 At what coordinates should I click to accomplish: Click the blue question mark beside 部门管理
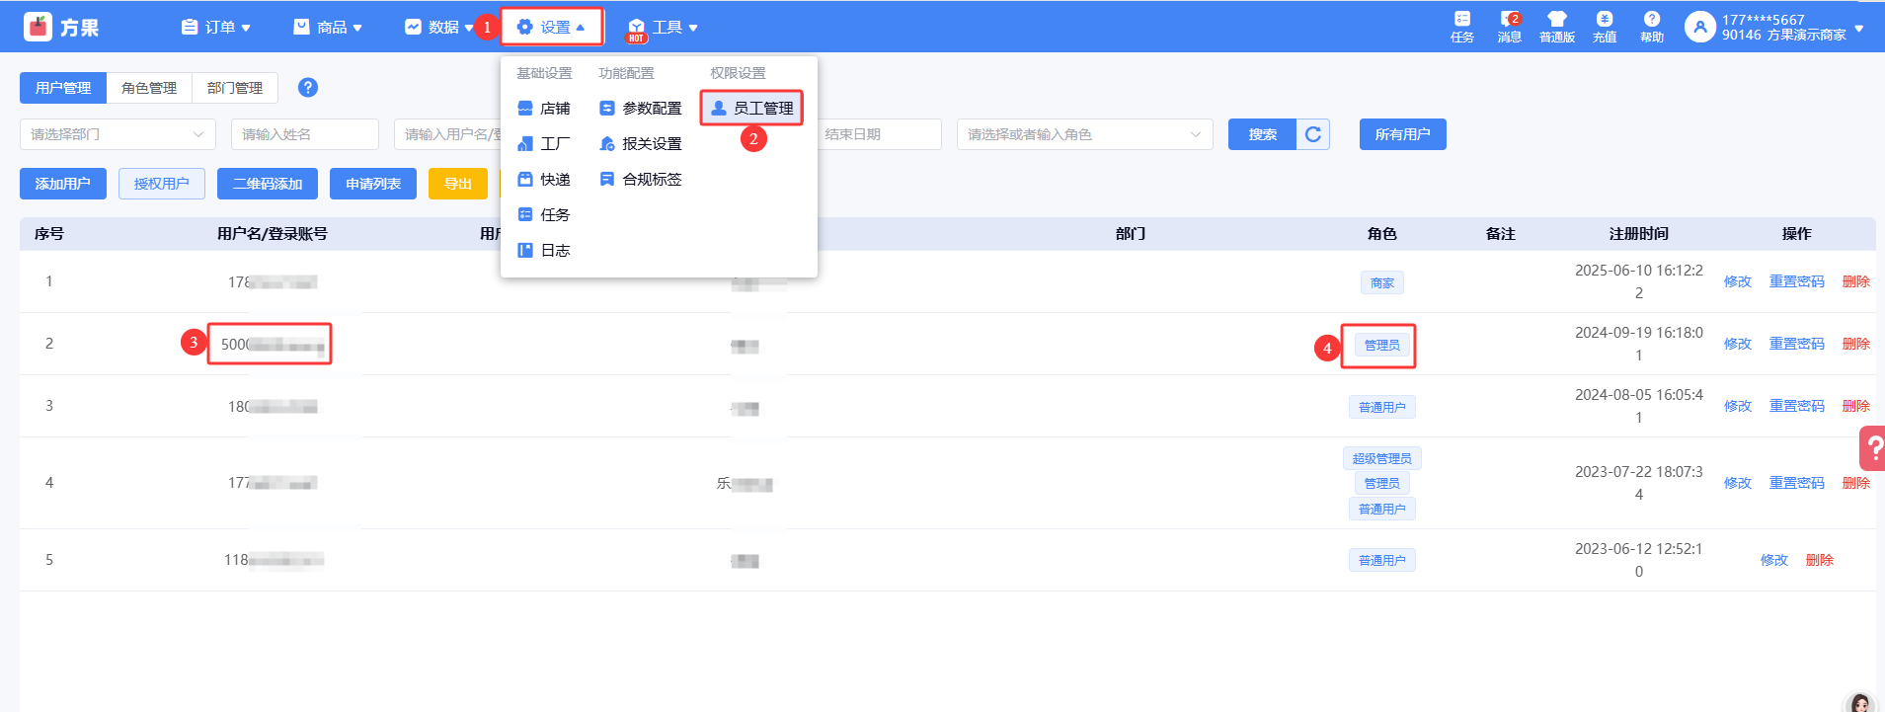click(x=308, y=87)
